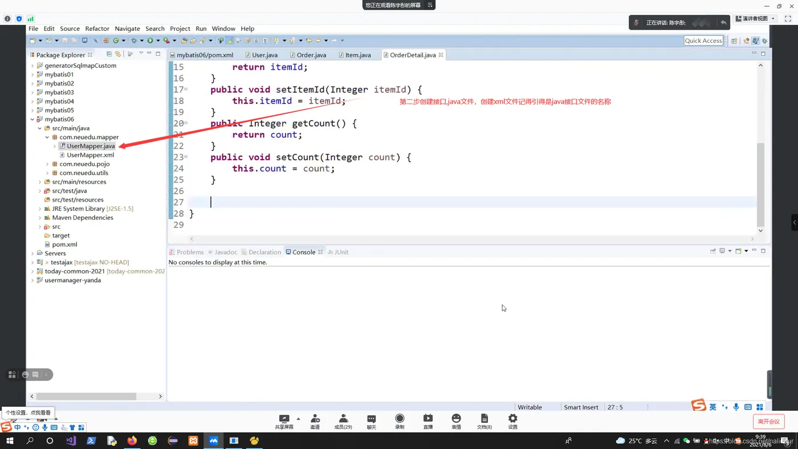Open the Declaration view tab

(x=261, y=252)
